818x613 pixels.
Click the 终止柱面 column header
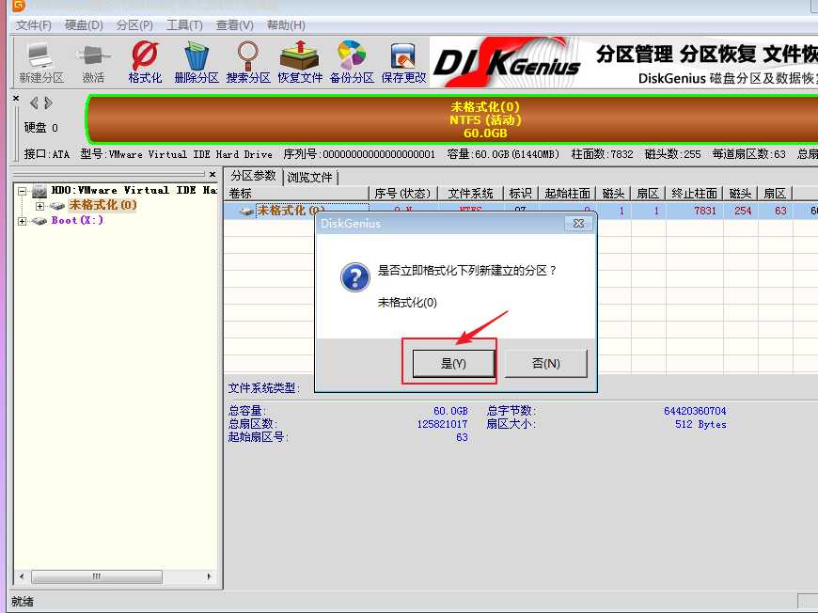point(694,194)
